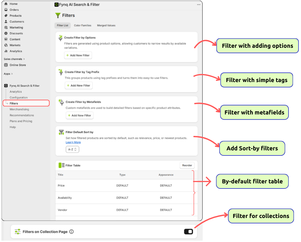Follow the Learn More link

[73, 142]
